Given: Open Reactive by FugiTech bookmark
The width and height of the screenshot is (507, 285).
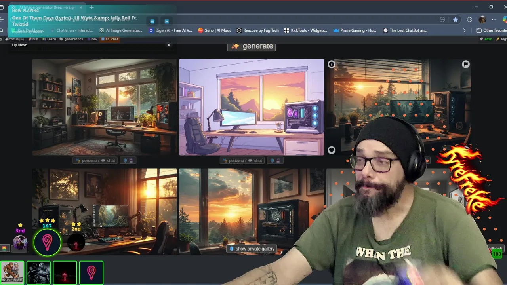Looking at the screenshot, I should [x=257, y=30].
